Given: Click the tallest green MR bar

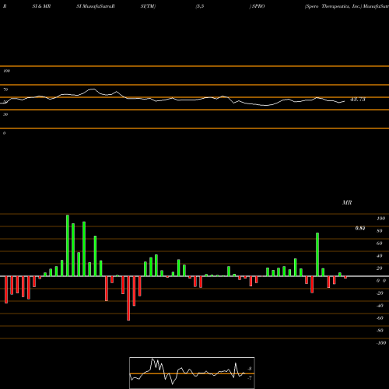Looking at the screenshot, I should tap(68, 245).
